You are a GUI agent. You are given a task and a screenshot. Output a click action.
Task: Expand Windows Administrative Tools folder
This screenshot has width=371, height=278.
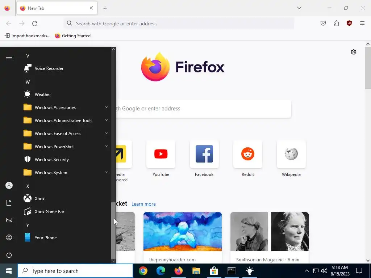pos(65,120)
